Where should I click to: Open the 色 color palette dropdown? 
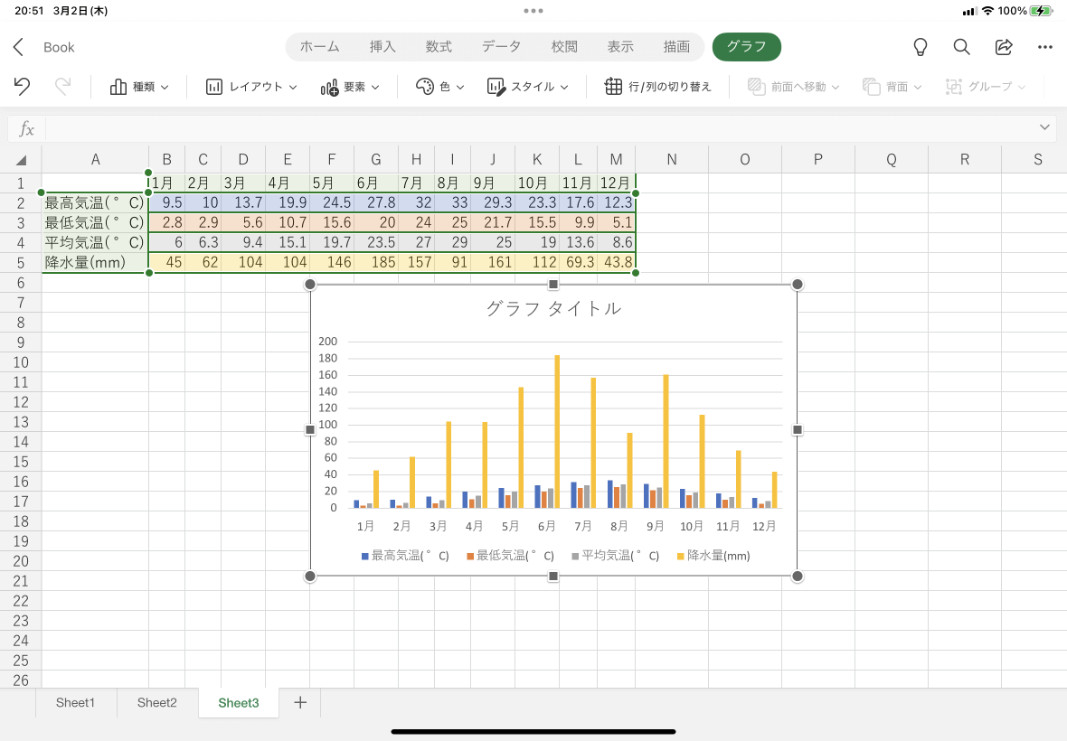click(x=440, y=87)
